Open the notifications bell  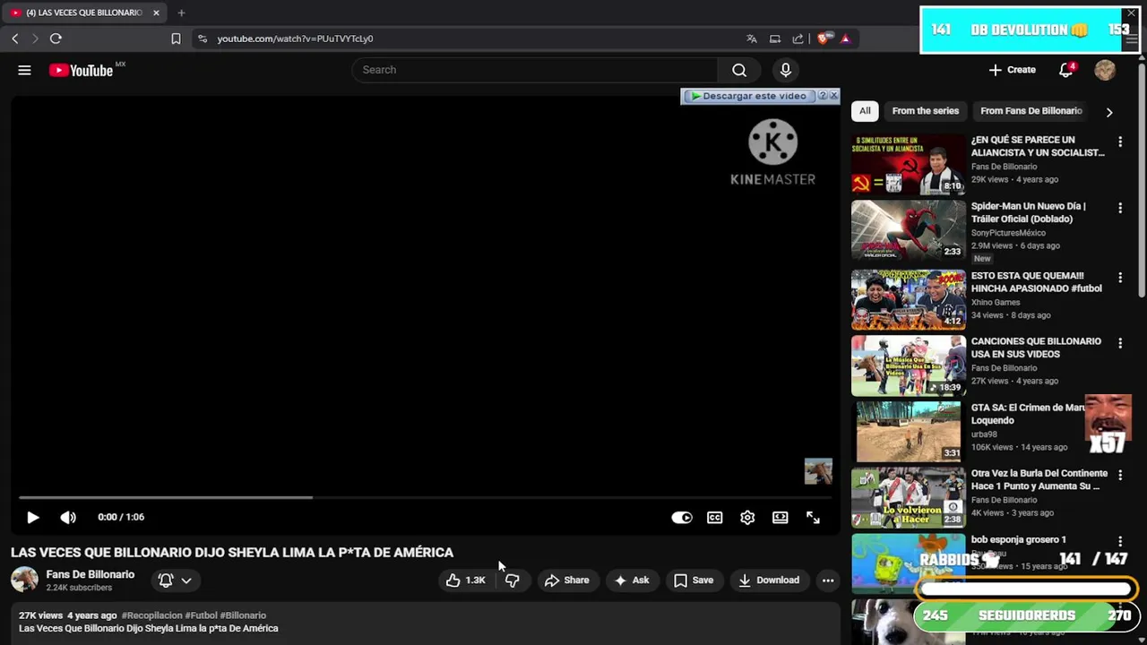coord(1065,70)
